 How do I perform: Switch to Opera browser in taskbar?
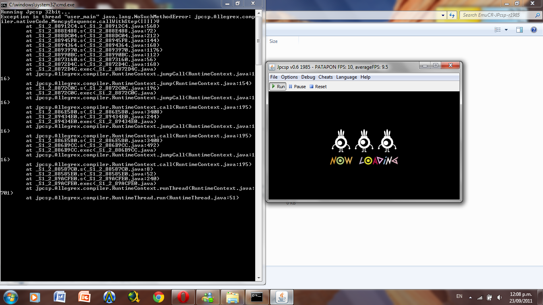[x=183, y=297]
